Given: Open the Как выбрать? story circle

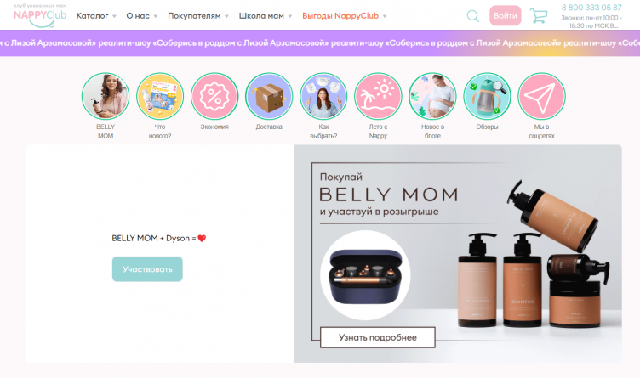Looking at the screenshot, I should pos(323,96).
